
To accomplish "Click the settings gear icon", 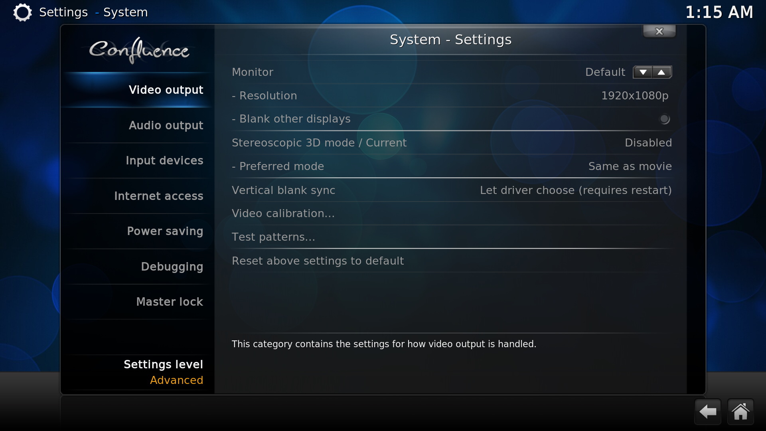I will [22, 12].
